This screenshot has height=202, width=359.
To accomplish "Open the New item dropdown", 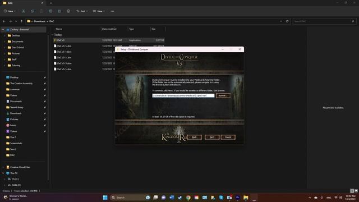I will coord(10,11).
